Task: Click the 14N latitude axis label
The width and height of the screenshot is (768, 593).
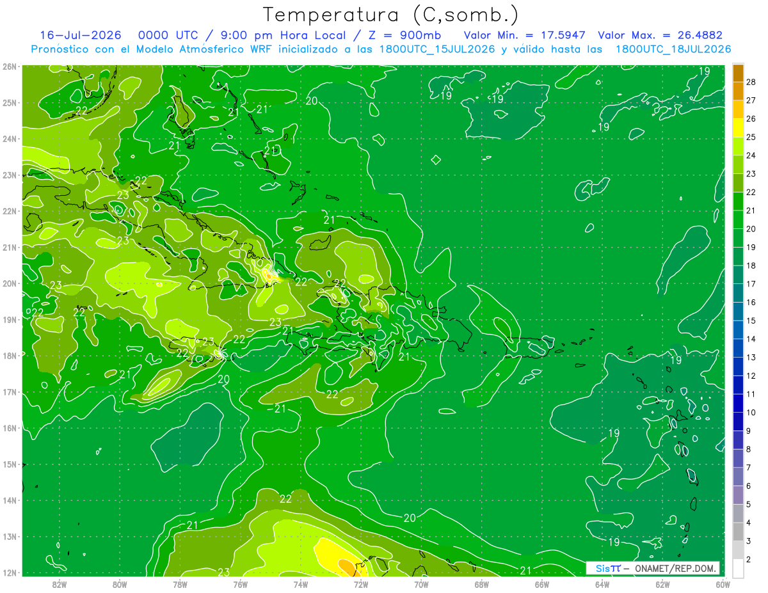Action: click(x=9, y=500)
